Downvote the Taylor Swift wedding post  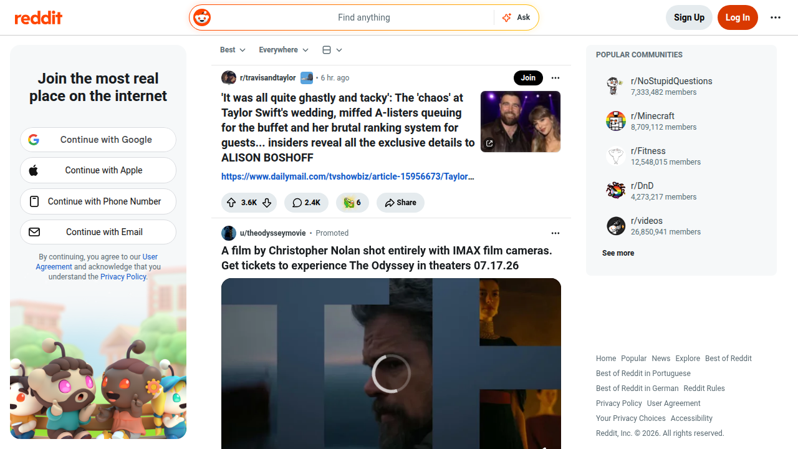coord(267,203)
